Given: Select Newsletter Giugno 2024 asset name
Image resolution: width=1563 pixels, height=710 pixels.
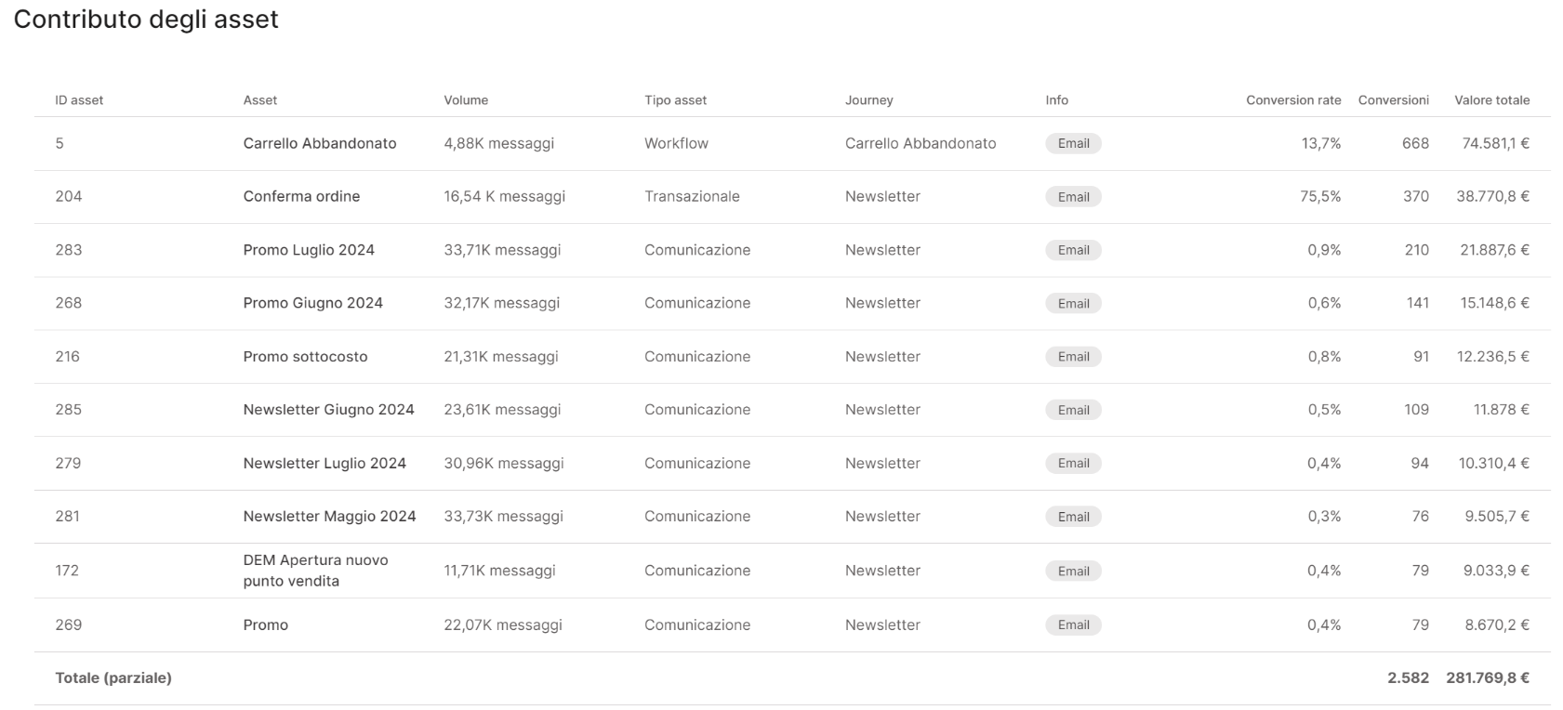Looking at the screenshot, I should click(328, 410).
